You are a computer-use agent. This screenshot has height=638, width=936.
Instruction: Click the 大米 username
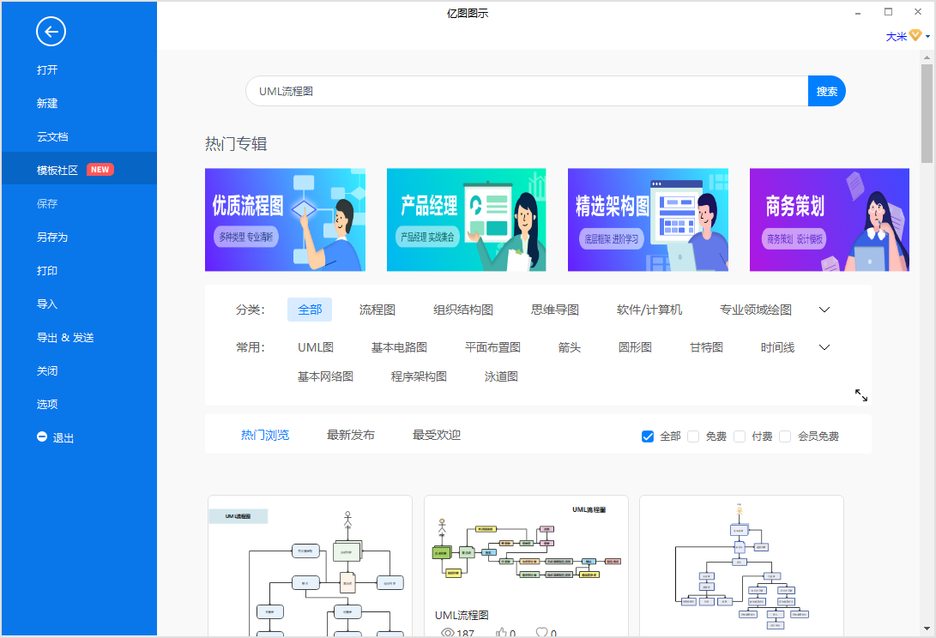[x=896, y=36]
